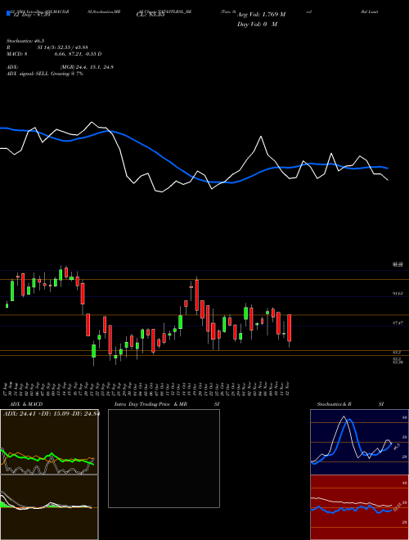The height and width of the screenshot is (540, 409).
Task: Open the red RSI chart thumbnail
Action: pyautogui.click(x=359, y=507)
